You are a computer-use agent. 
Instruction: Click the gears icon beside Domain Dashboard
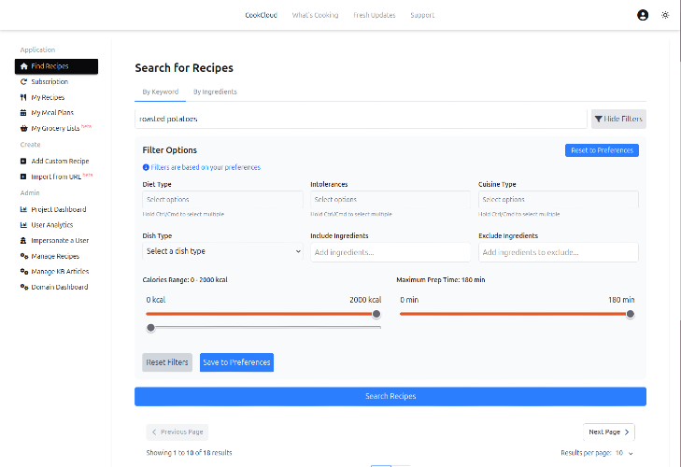(x=24, y=287)
